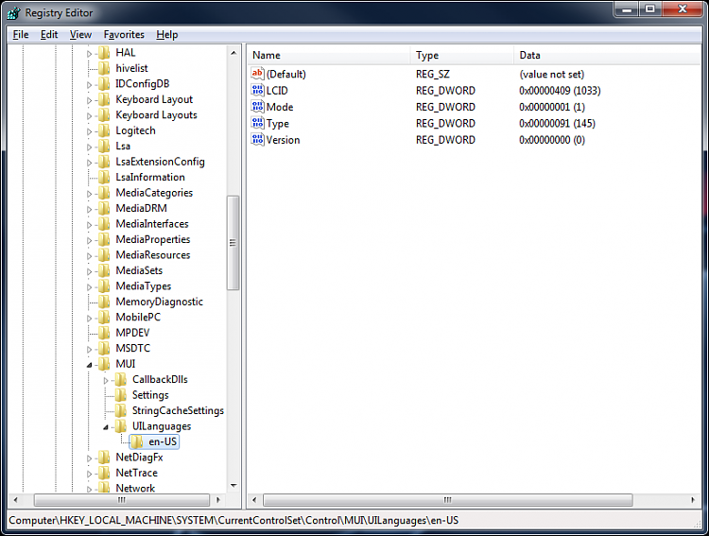Image resolution: width=709 pixels, height=536 pixels.
Task: Select the MediaSets key
Action: click(139, 270)
